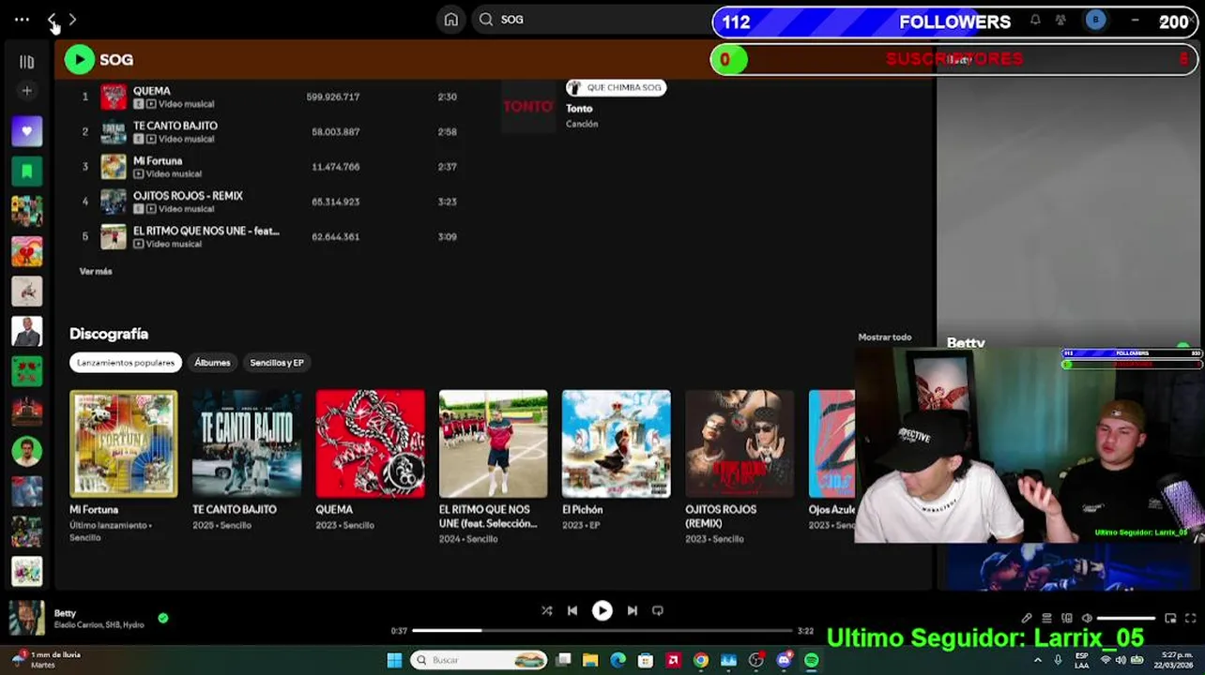Viewport: 1205px width, 675px height.
Task: Open the lyrics microphone icon
Action: [1028, 618]
